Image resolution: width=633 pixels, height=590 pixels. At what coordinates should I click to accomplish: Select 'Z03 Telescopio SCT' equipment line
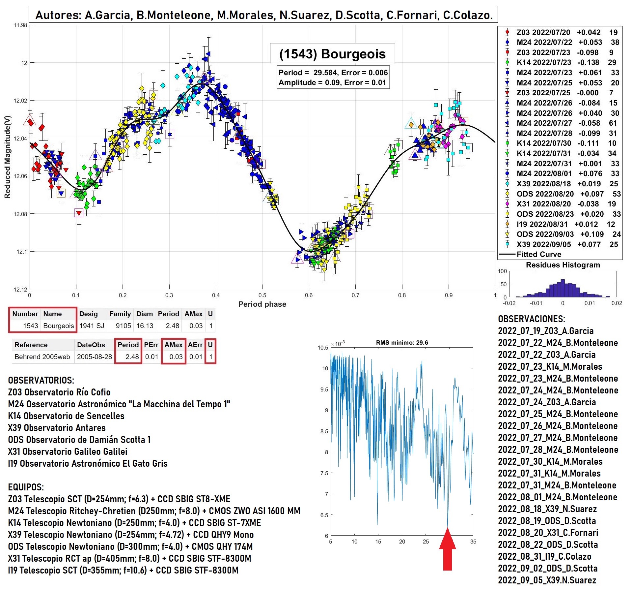coord(119,499)
